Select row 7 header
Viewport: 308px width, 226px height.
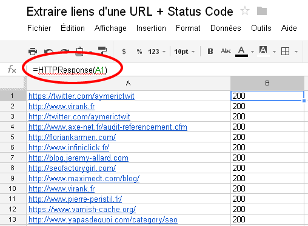(x=13, y=158)
